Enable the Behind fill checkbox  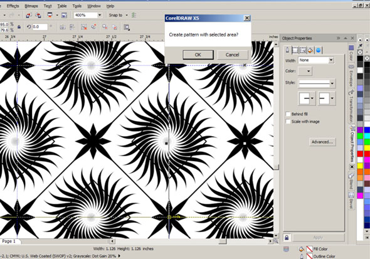click(288, 114)
